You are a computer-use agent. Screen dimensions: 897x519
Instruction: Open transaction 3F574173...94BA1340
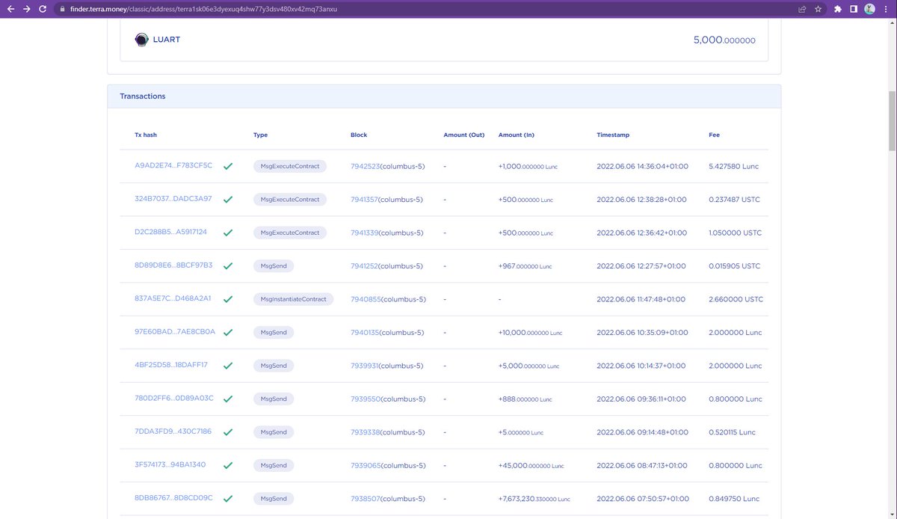tap(170, 464)
